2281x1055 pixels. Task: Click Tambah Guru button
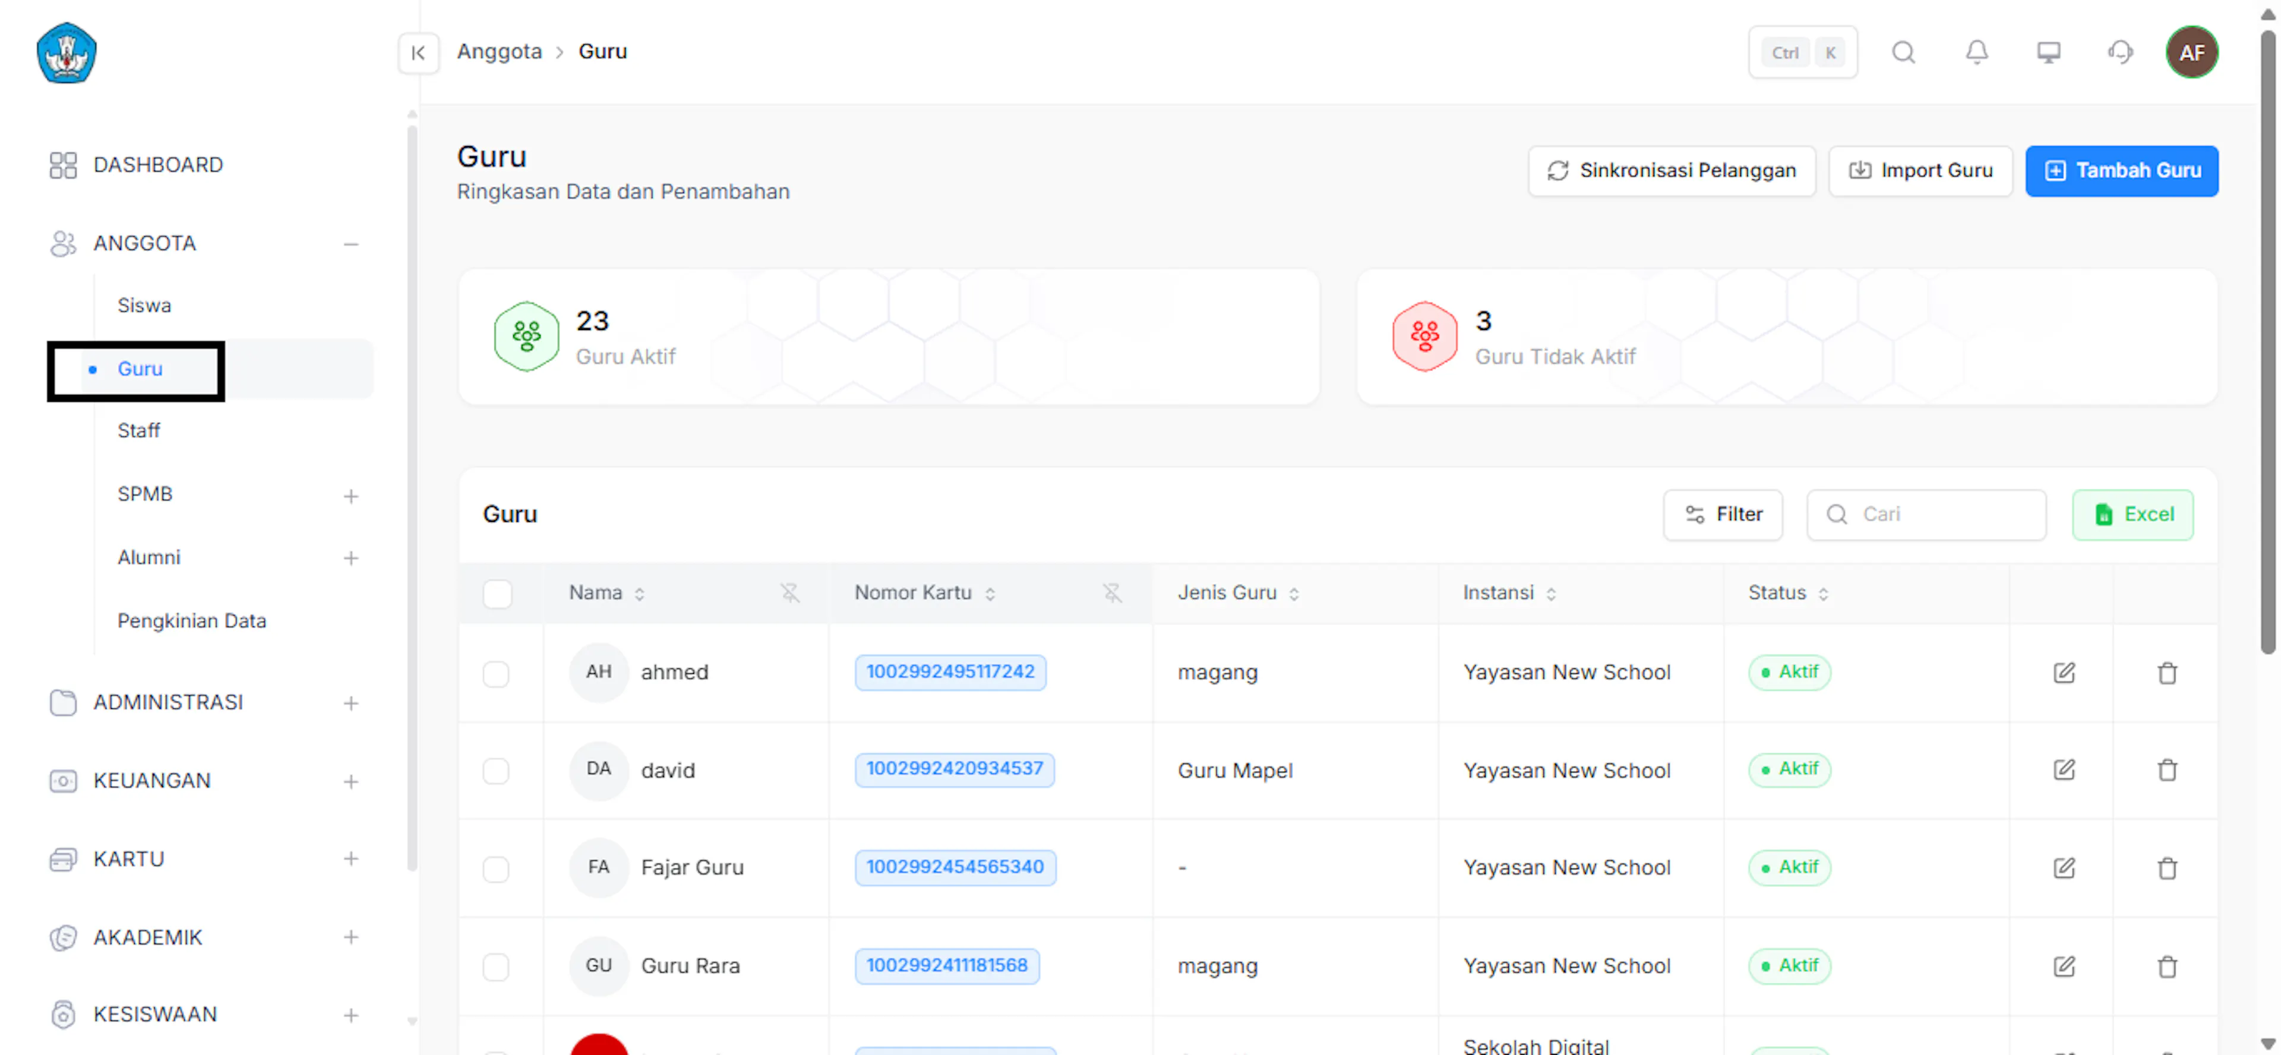pyautogui.click(x=2122, y=171)
